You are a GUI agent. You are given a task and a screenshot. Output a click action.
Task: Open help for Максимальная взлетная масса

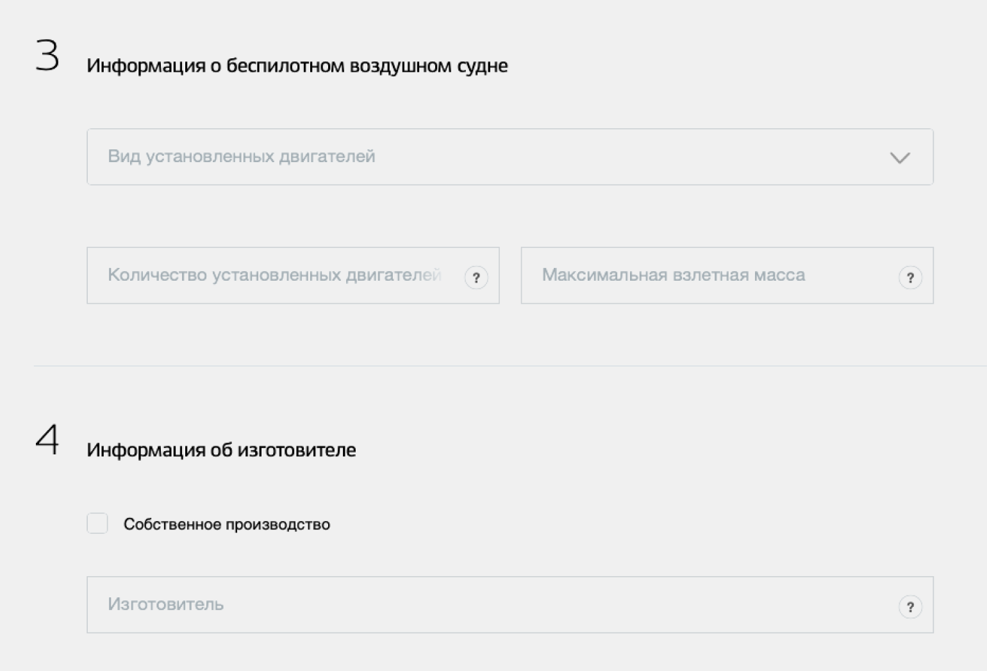coord(910,278)
